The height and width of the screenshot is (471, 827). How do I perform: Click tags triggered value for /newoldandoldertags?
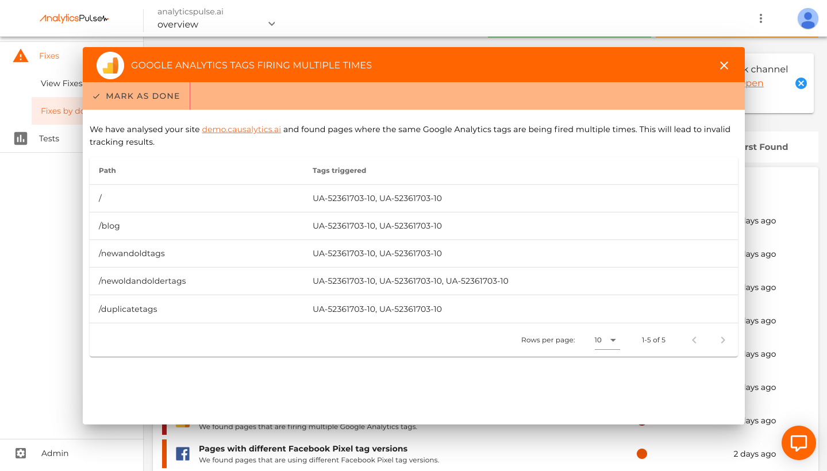click(x=410, y=281)
